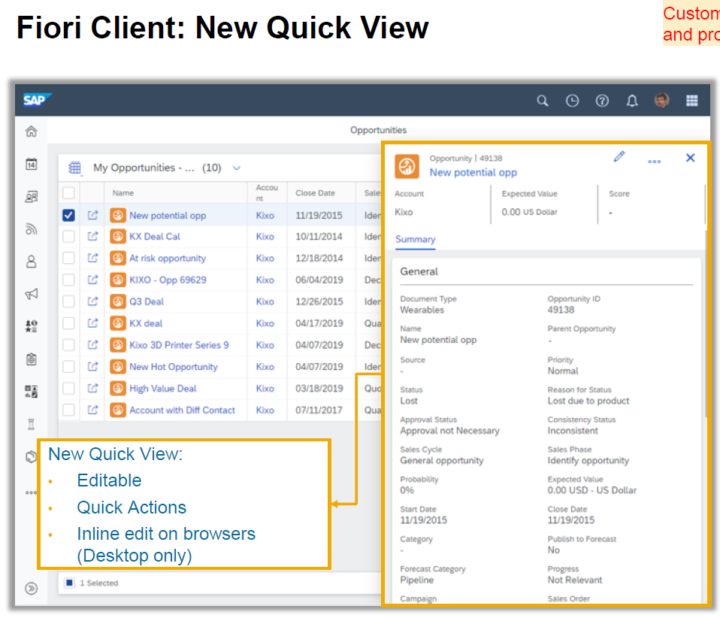Go to Home via sidebar house icon
The image size is (720, 621).
(x=32, y=132)
